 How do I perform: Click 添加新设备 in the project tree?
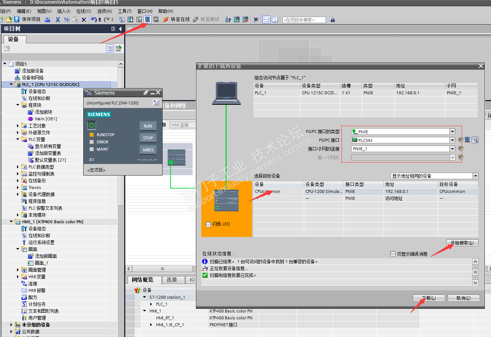(x=33, y=71)
